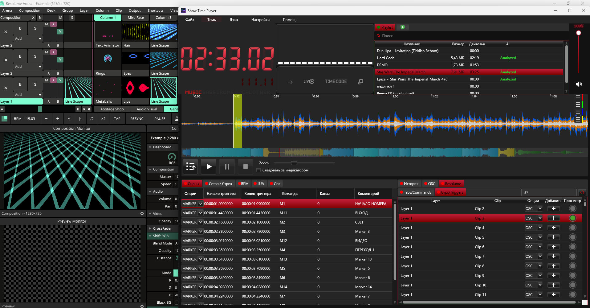The image size is (590, 308).
Task: Select the Miro Face column header
Action: pos(136,18)
